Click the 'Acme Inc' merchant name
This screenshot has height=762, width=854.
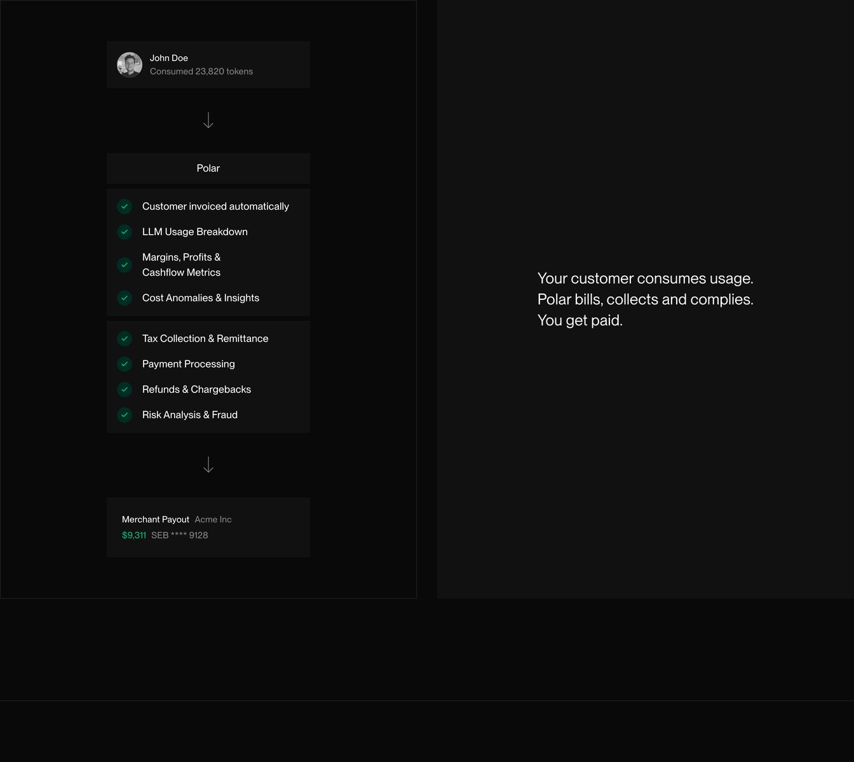tap(213, 519)
